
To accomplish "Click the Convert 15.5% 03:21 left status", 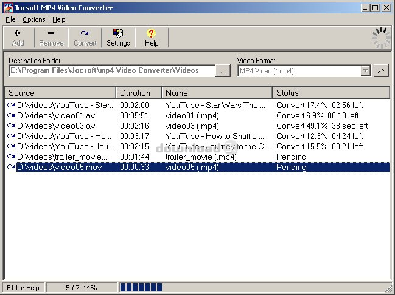I will [x=320, y=146].
